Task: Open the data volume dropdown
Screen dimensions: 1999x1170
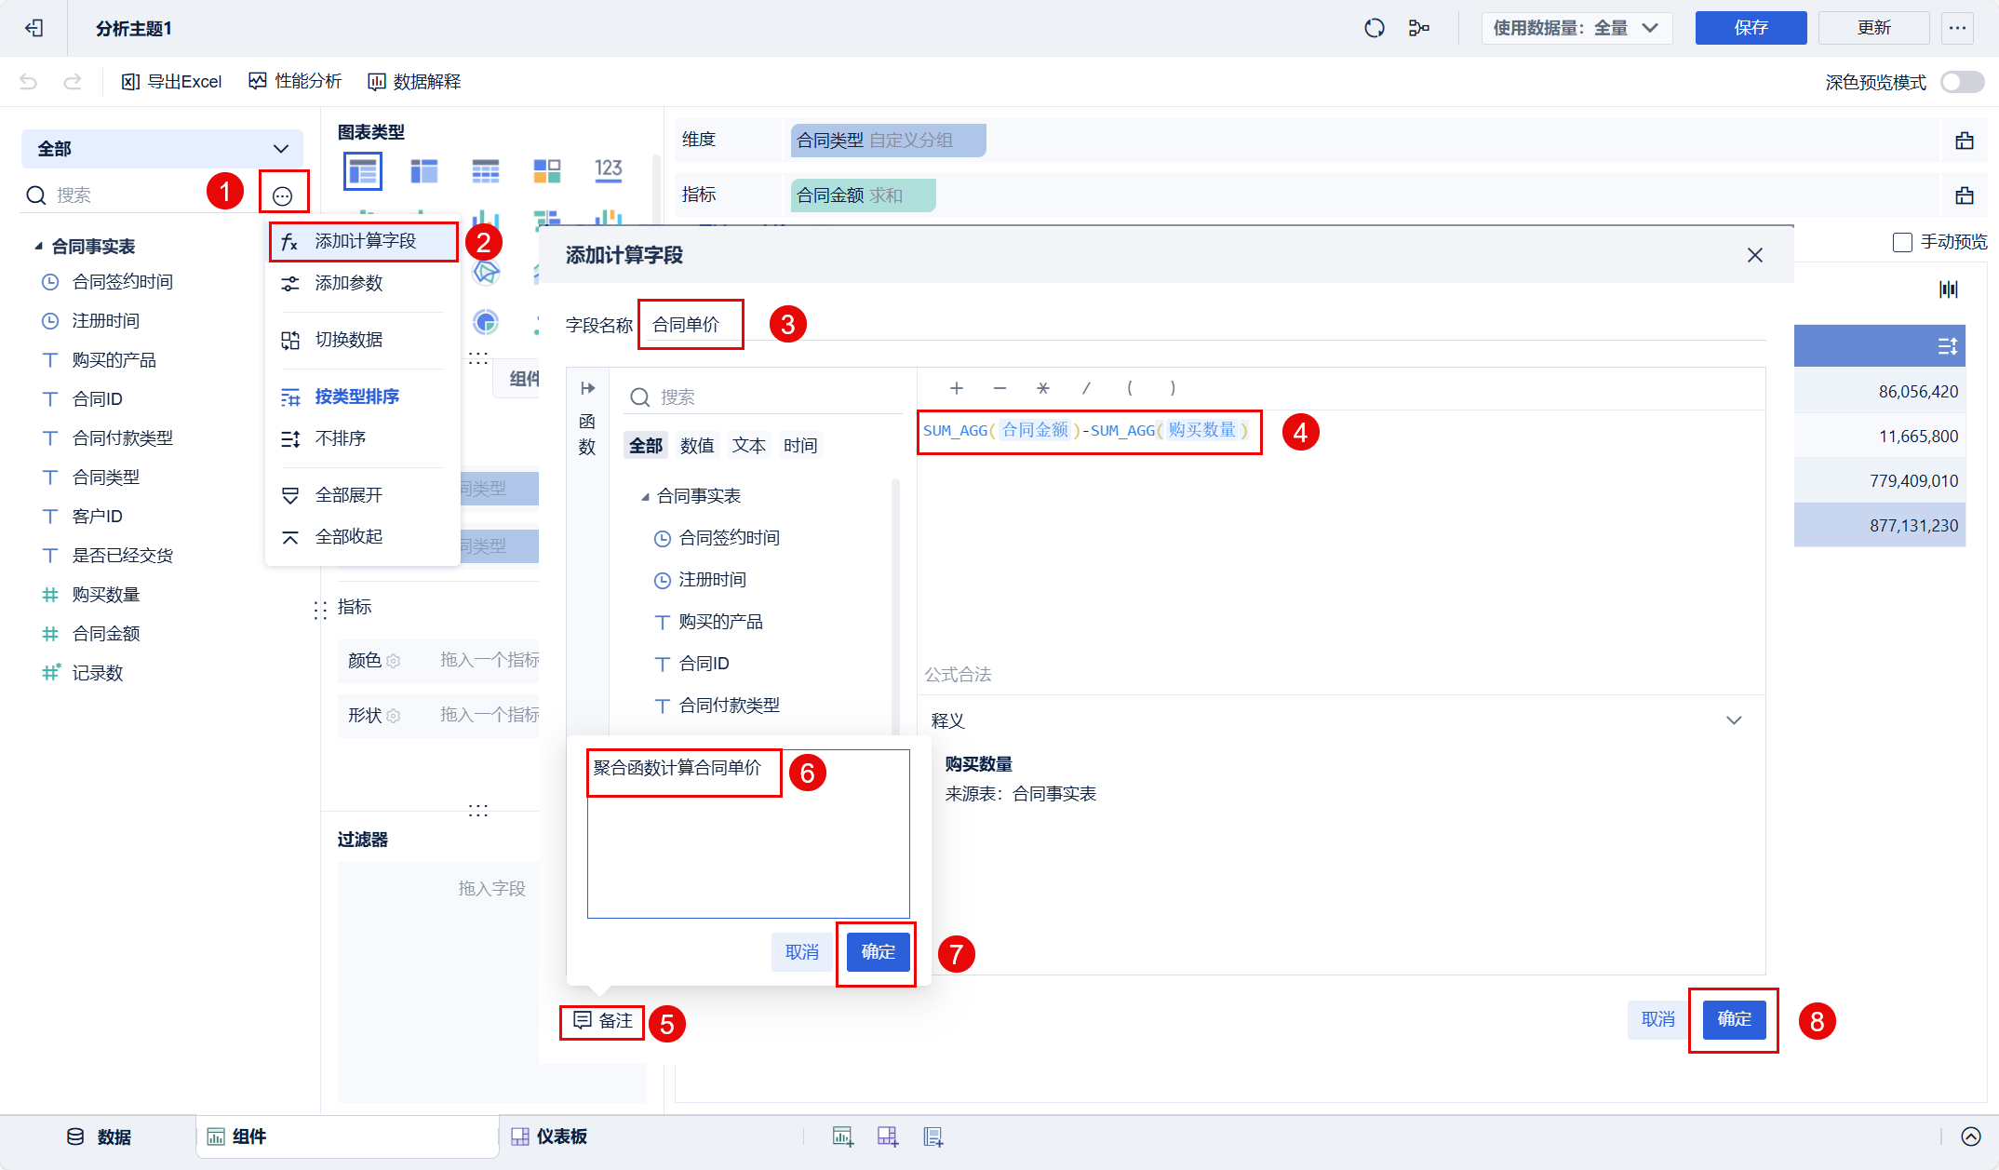Action: click(1576, 28)
